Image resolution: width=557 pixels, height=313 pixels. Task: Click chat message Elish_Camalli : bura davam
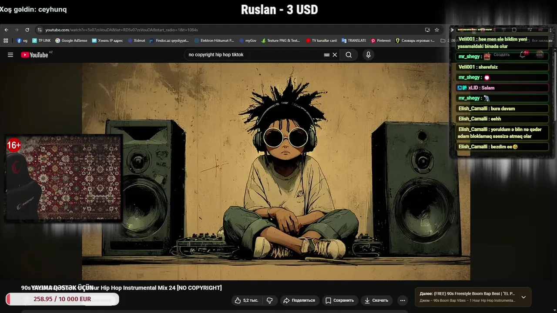503,109
